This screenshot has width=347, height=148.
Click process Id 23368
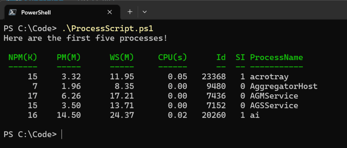[x=214, y=77]
